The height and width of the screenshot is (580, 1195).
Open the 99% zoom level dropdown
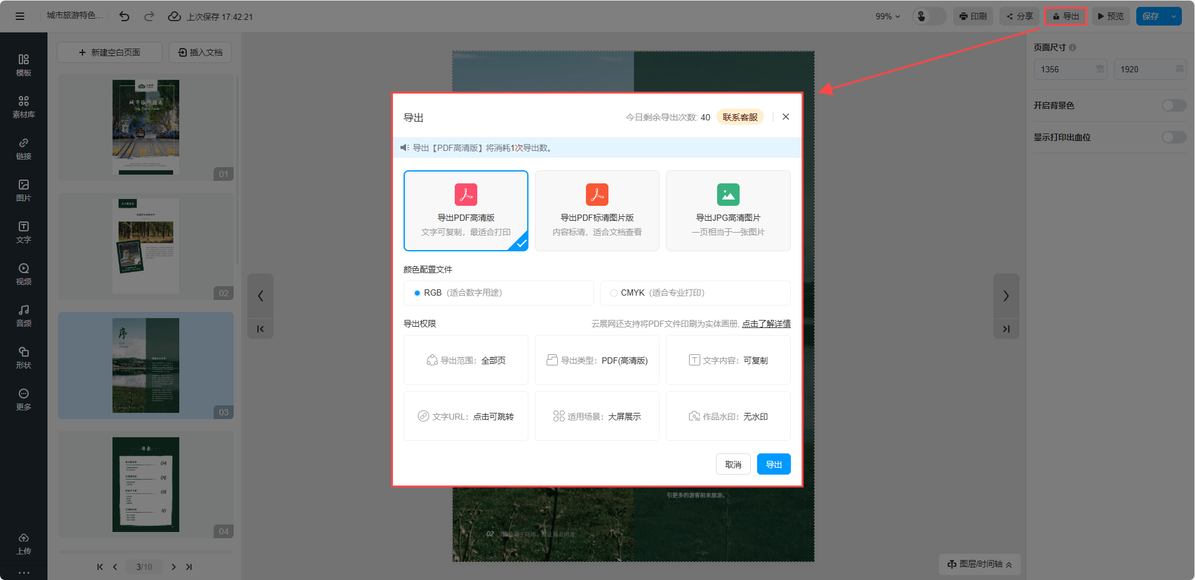pos(887,17)
